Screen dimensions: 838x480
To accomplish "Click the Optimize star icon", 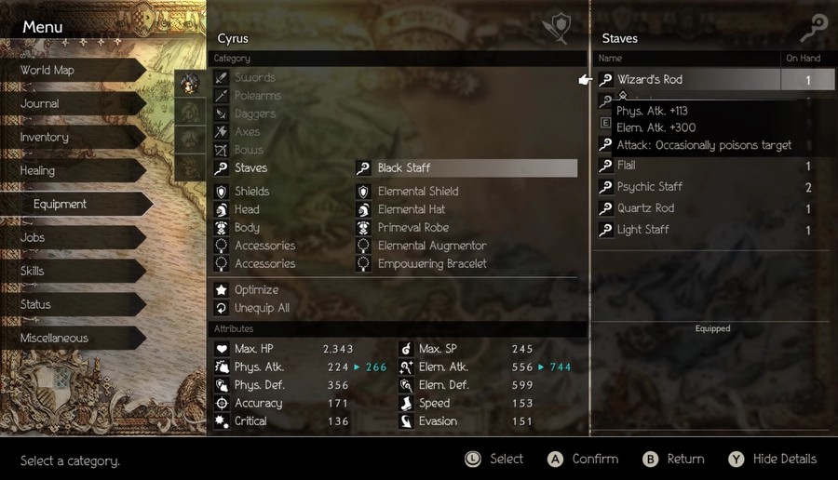I will click(222, 290).
